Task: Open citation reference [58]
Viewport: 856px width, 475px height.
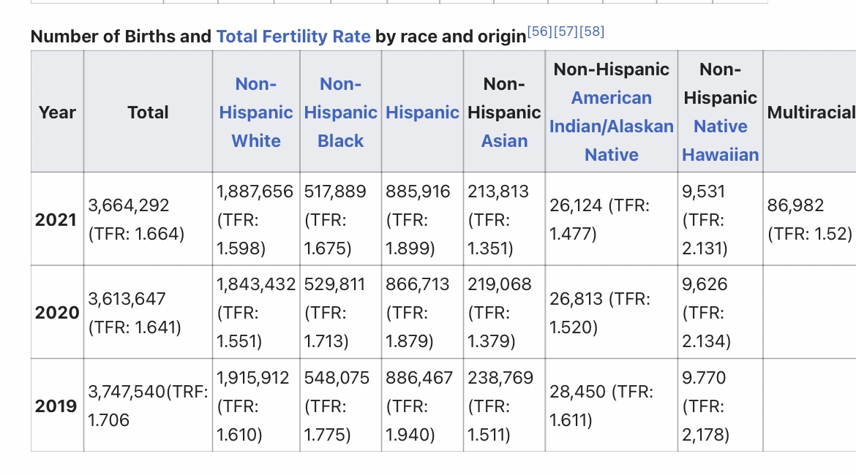Action: [592, 31]
